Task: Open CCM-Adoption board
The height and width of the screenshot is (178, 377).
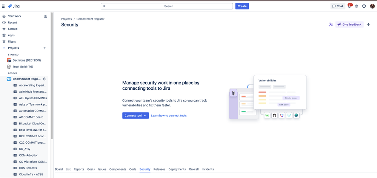Action: [x=29, y=155]
